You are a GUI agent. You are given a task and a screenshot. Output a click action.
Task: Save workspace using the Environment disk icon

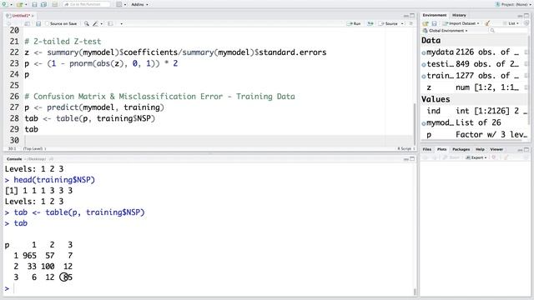(x=434, y=23)
